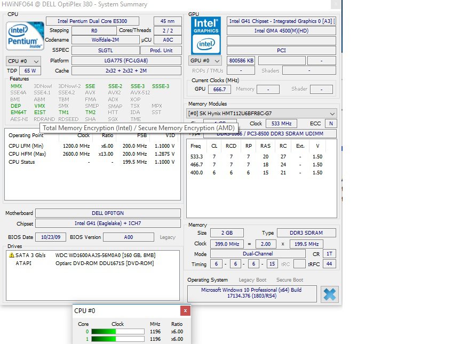Click the Legacy Boot label
Screen dimensions: 461x344
pos(252,279)
